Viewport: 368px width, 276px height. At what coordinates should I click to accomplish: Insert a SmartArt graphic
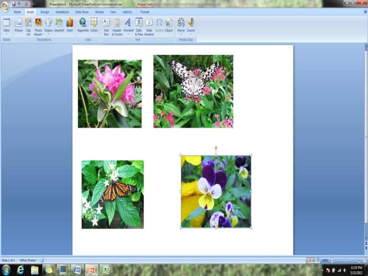tap(59, 25)
